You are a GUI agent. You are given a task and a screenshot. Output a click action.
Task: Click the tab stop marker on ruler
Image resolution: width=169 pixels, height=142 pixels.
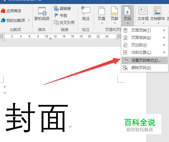pyautogui.click(x=51, y=38)
